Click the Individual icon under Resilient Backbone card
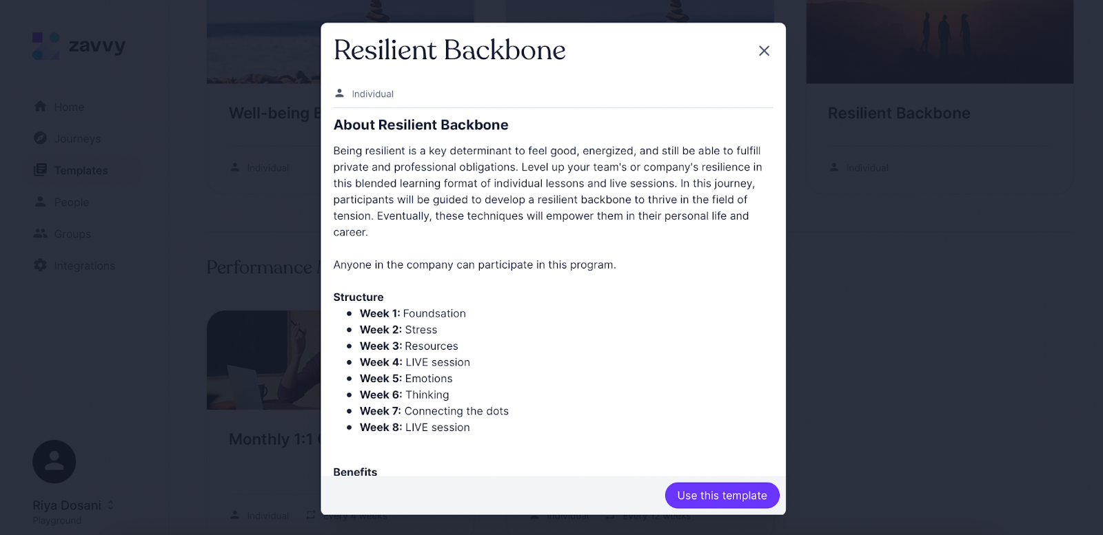The width and height of the screenshot is (1103, 535). [833, 167]
